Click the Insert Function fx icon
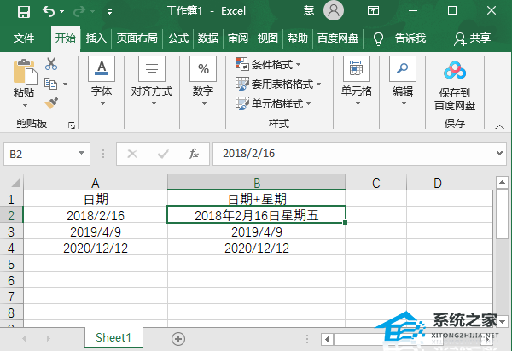The image size is (512, 351). pos(194,154)
